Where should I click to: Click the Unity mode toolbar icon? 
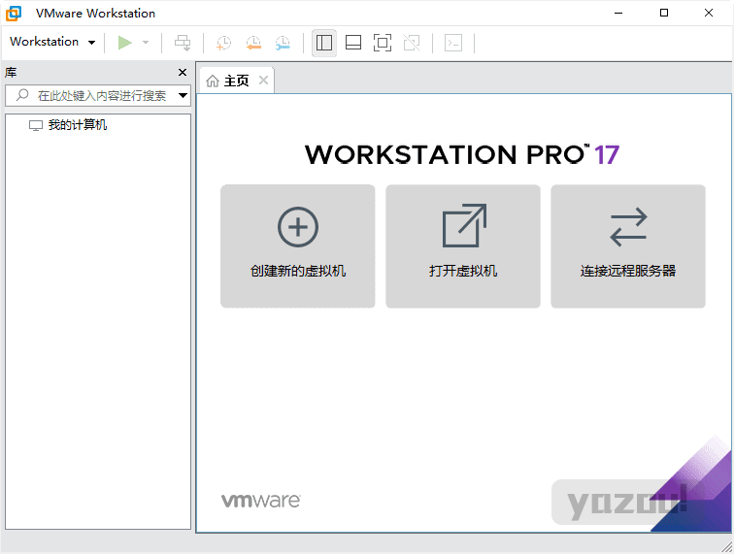(x=412, y=43)
